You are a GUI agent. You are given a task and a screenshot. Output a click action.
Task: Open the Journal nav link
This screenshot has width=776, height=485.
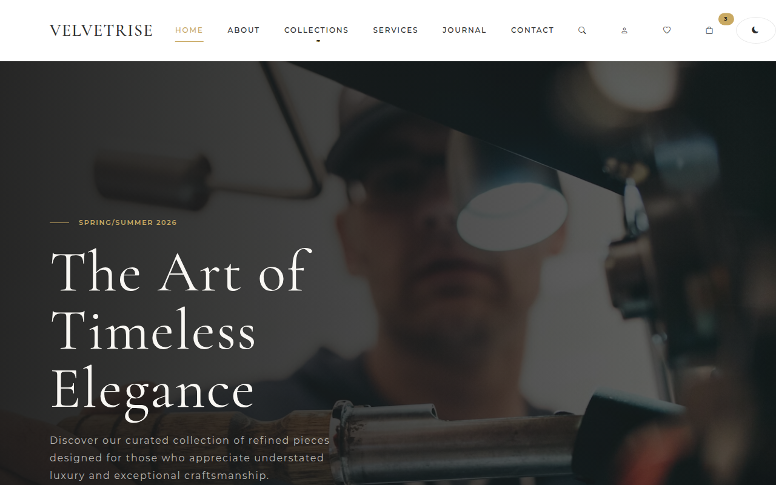point(464,30)
